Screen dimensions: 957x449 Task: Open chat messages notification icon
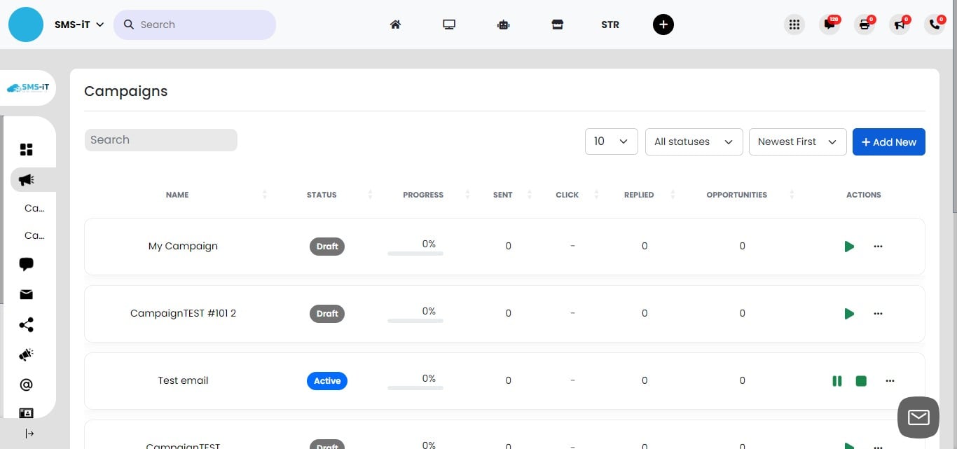tap(829, 25)
